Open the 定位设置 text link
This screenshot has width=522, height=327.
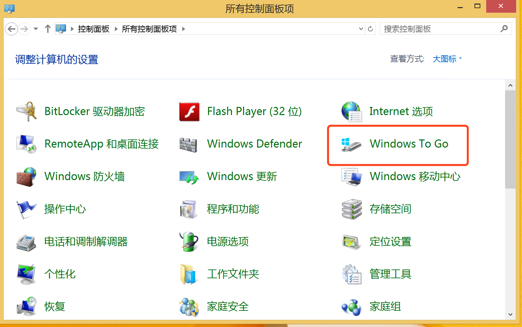[391, 242]
